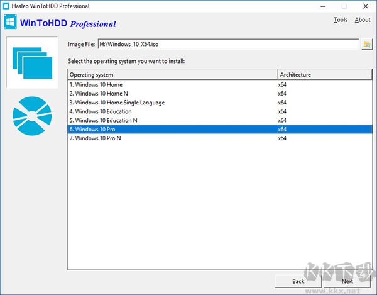
Task: Select 3. Windows 10 Home Single Language
Action: tap(220, 103)
